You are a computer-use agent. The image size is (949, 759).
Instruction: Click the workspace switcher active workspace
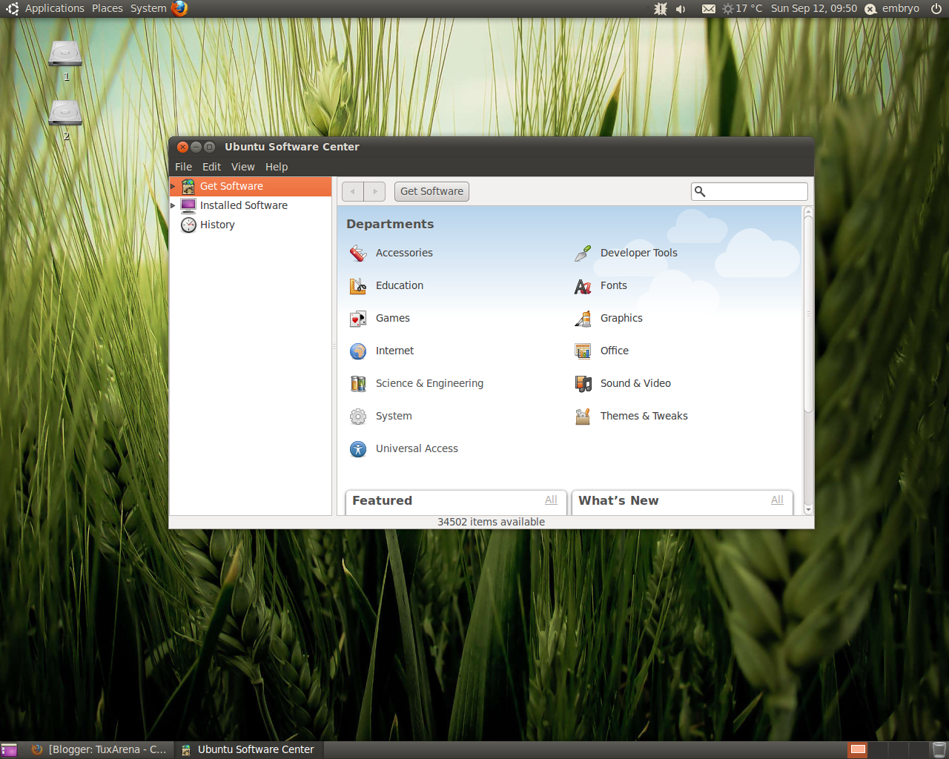click(858, 750)
